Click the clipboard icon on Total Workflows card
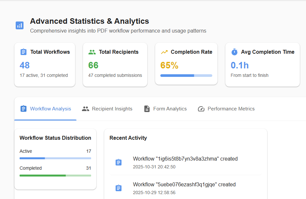This screenshot has width=306, height=199. point(23,51)
